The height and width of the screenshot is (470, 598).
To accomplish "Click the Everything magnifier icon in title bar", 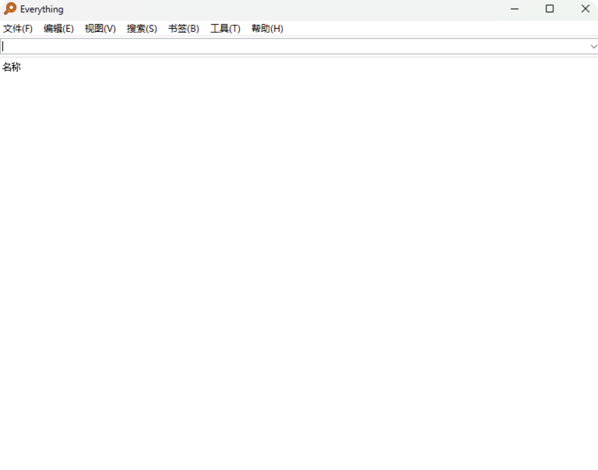I will point(10,9).
